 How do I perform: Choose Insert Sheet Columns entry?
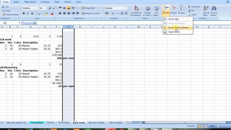(178, 27)
